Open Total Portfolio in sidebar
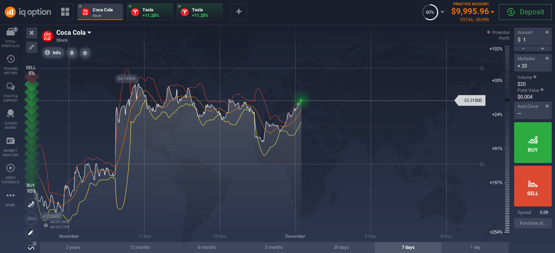 (10, 38)
